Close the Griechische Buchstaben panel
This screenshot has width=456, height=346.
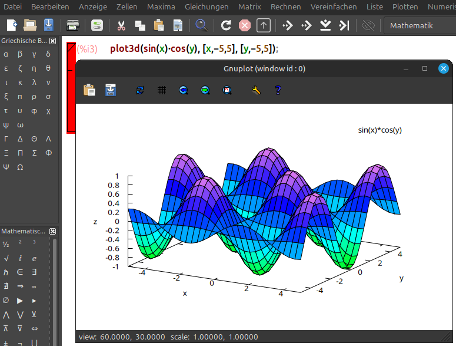tap(52, 41)
